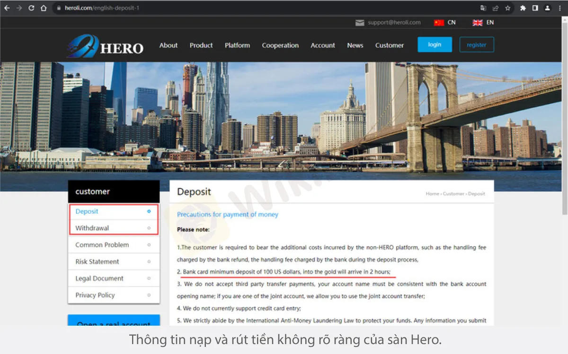Click the Open a real account button
This screenshot has width=568, height=354.
[x=114, y=320]
